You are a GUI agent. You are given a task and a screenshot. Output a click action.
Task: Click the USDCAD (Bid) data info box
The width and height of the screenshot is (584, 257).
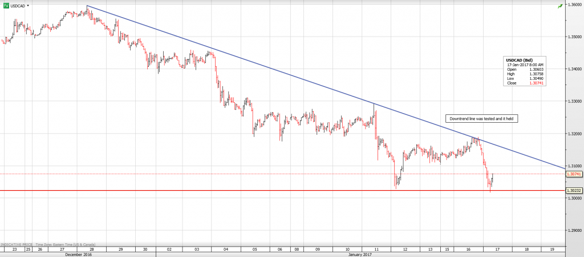524,71
